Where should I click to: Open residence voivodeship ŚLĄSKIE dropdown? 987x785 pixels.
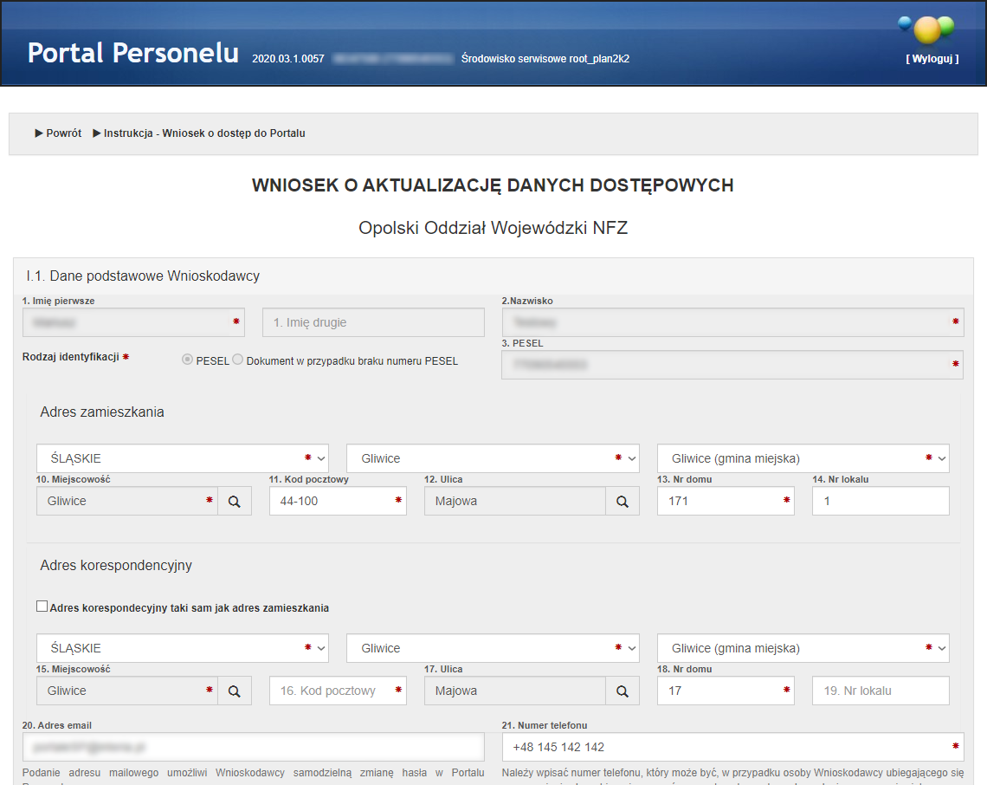tap(182, 458)
